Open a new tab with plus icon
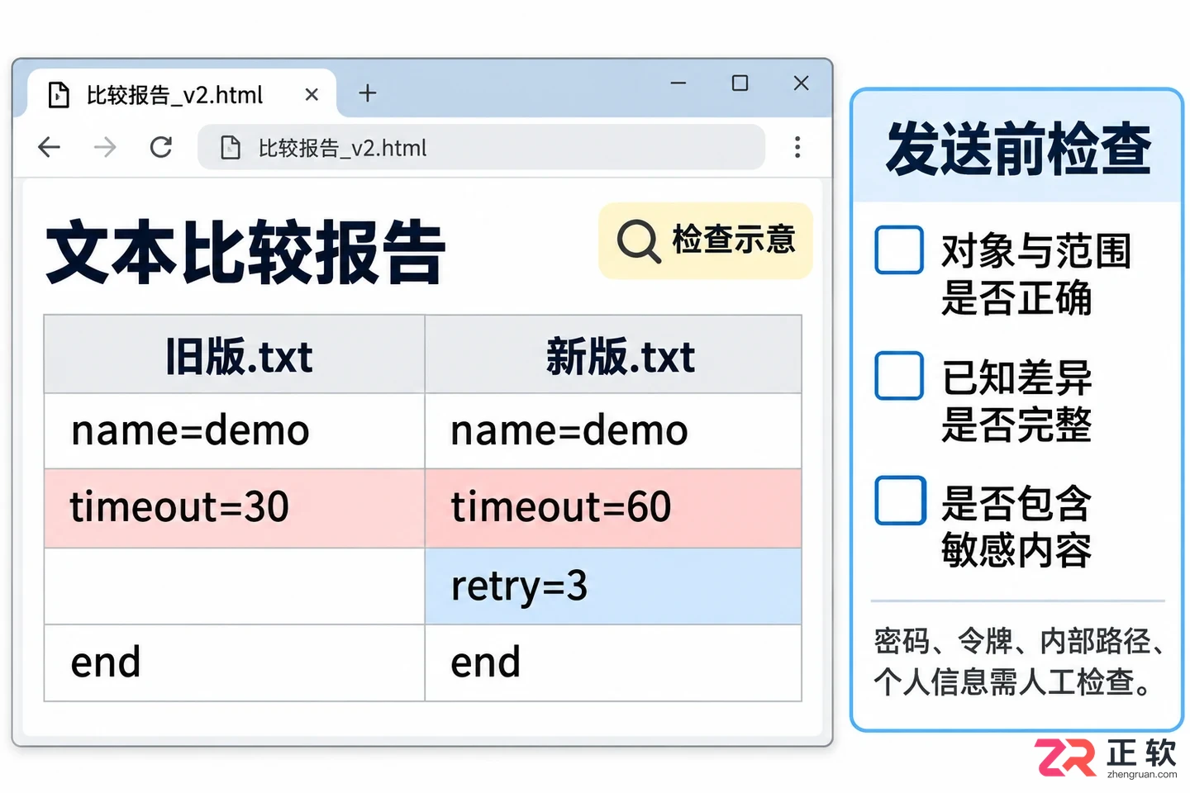Image resolution: width=1190 pixels, height=793 pixels. tap(368, 93)
